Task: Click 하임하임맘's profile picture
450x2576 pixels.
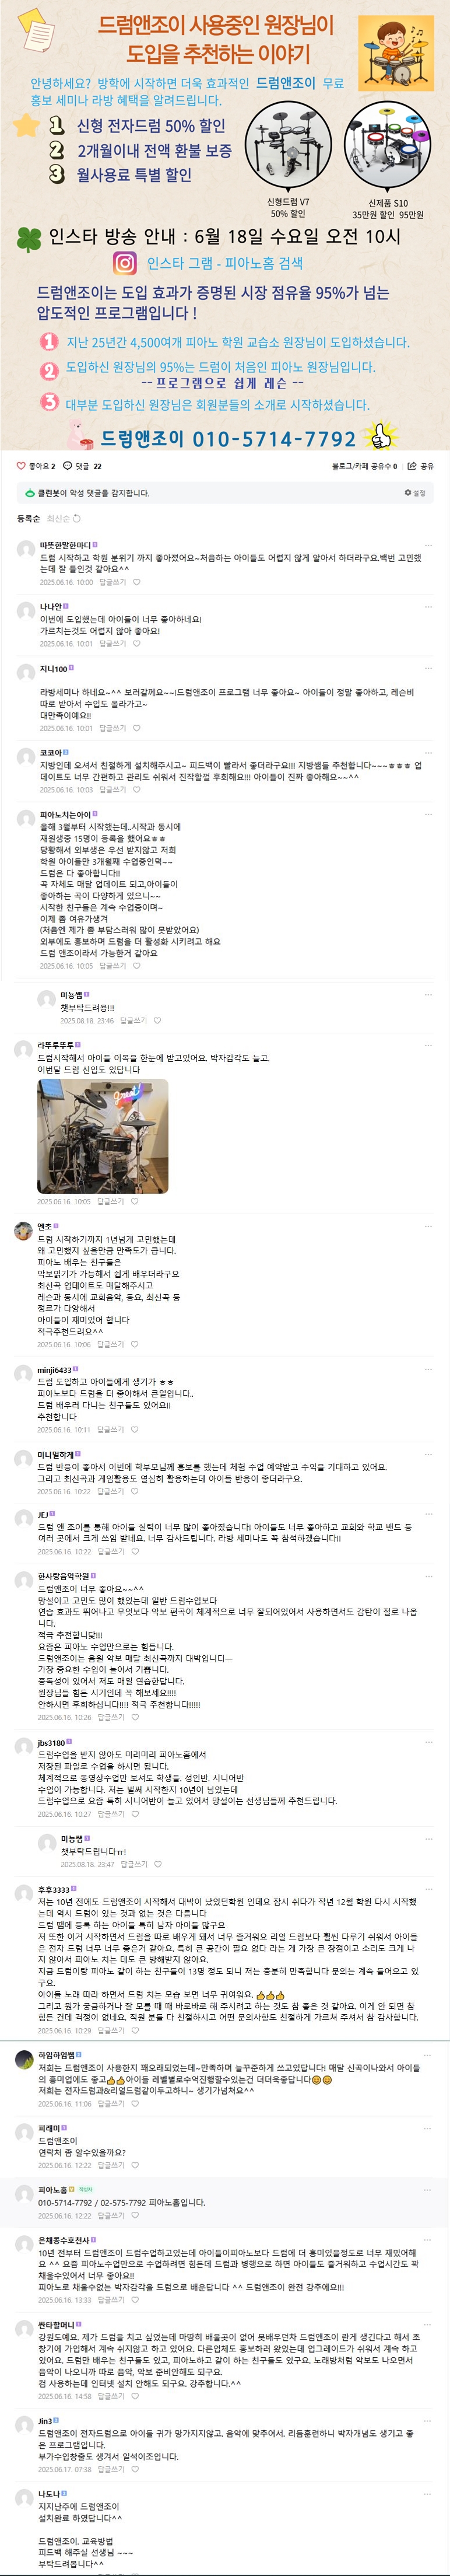Action: tap(25, 2062)
